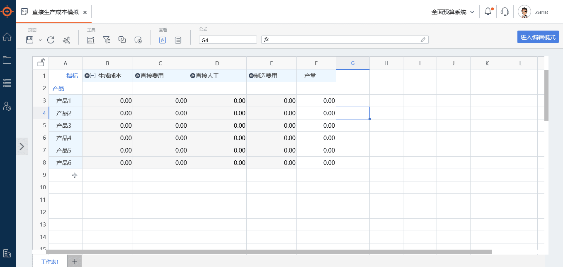Click the cell reference box showing G4
Viewport: 563px width, 267px height.
[228, 40]
